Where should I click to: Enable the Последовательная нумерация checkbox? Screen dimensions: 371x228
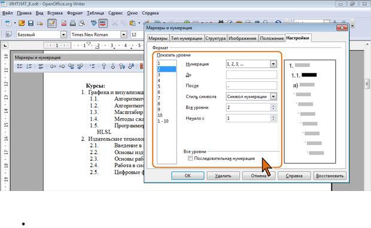pos(190,158)
